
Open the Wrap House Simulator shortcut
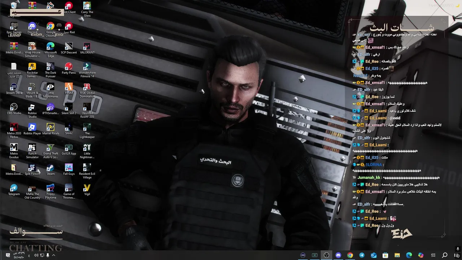point(32,50)
